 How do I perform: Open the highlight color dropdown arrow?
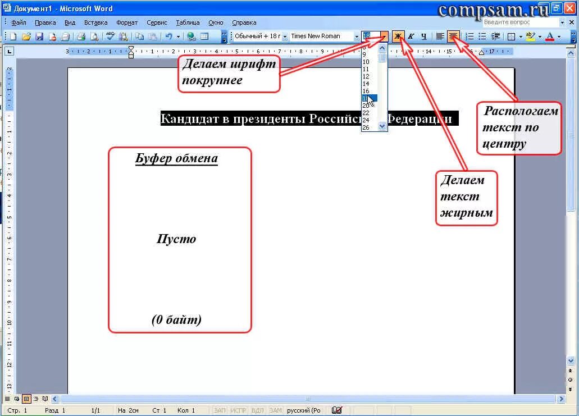tap(540, 36)
